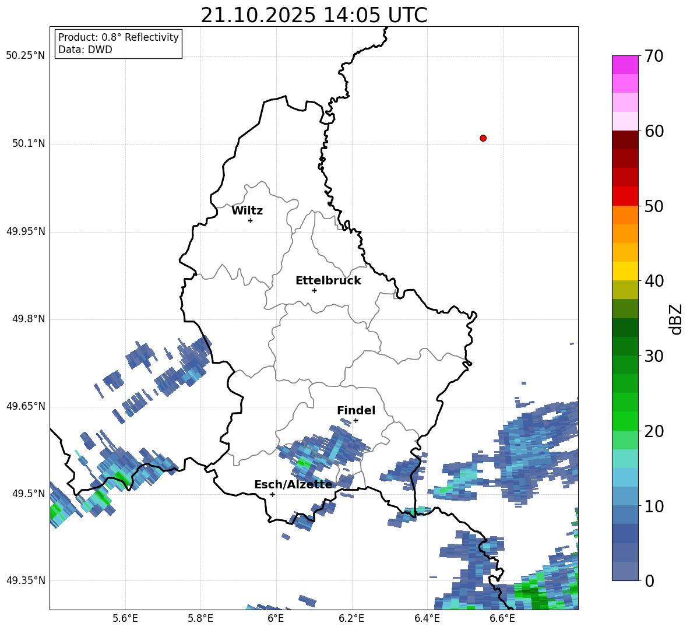The image size is (690, 630).
Task: Click the 6.4°E longitude label
Action: [x=427, y=618]
